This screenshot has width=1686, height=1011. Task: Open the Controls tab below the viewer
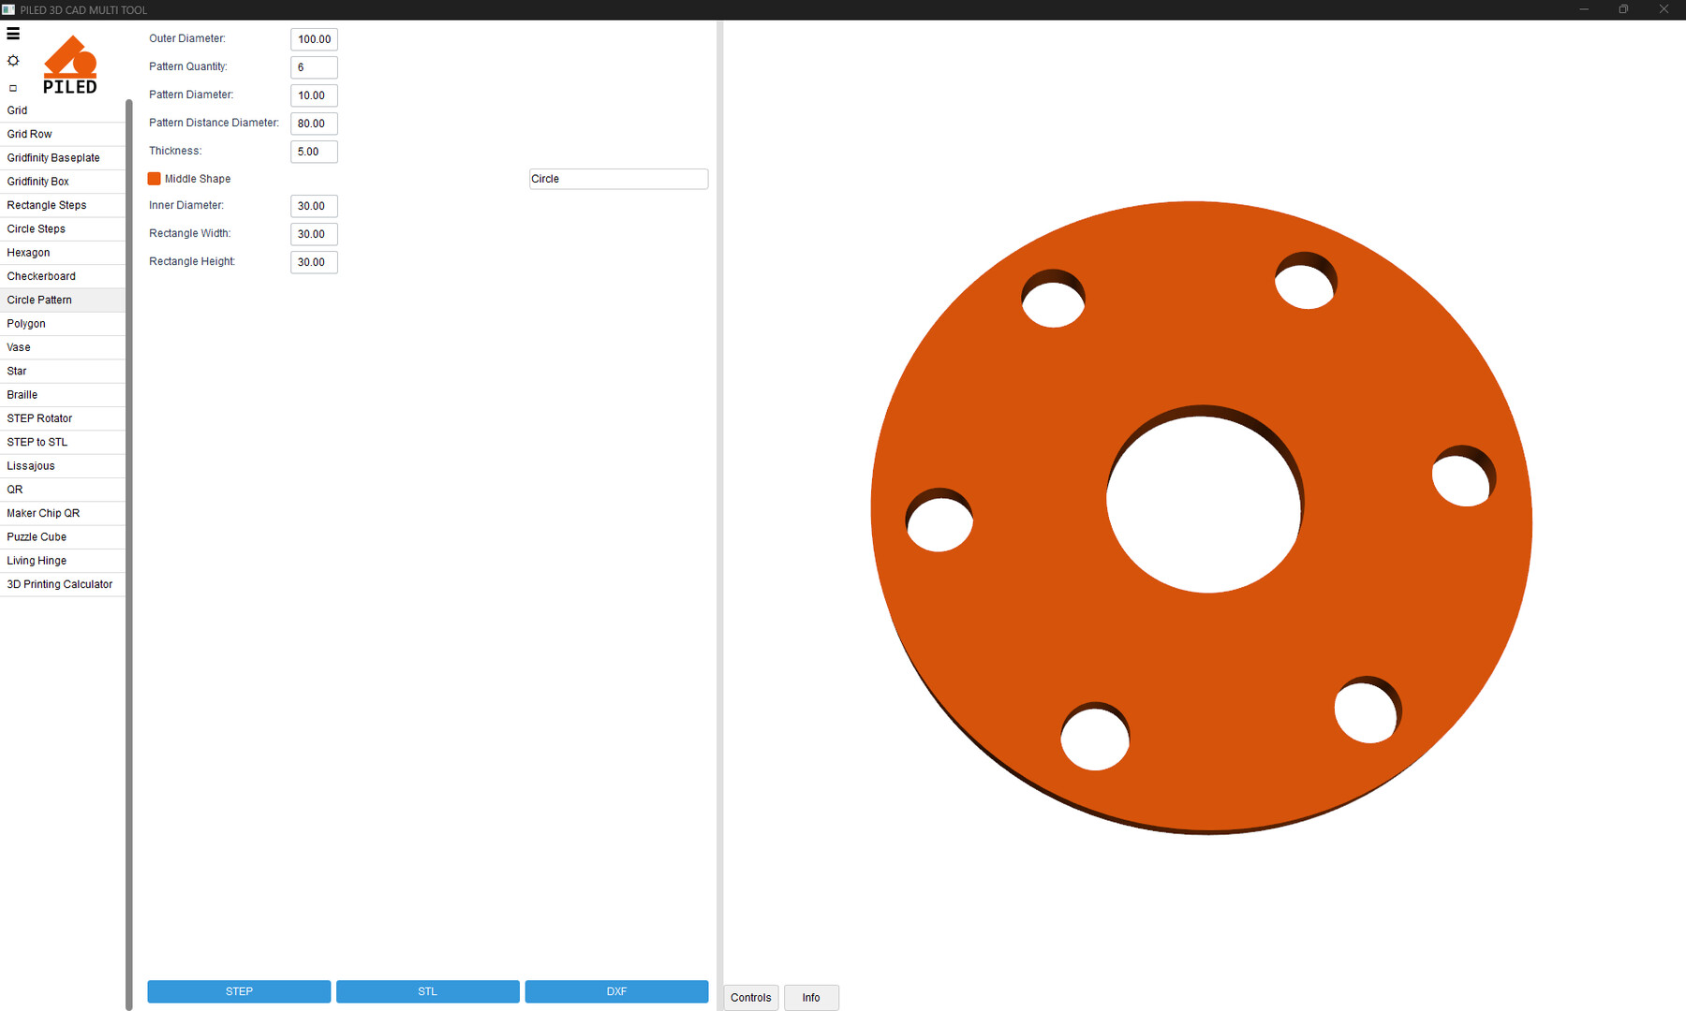point(750,998)
